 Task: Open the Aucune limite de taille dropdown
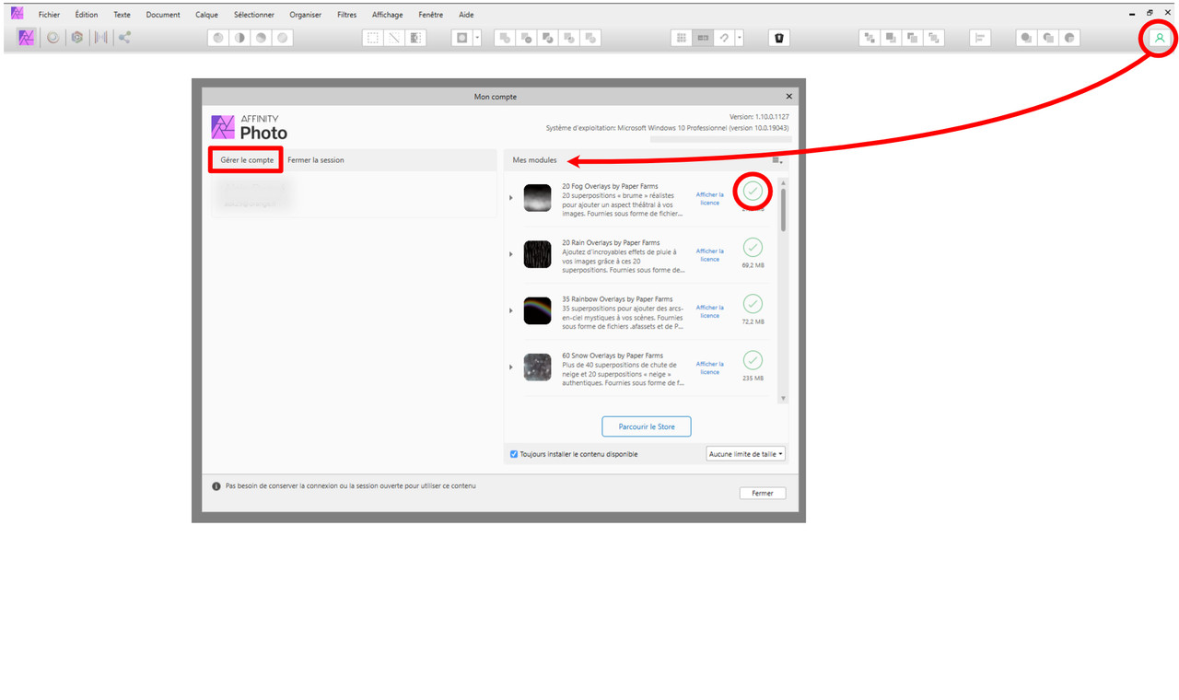click(746, 454)
